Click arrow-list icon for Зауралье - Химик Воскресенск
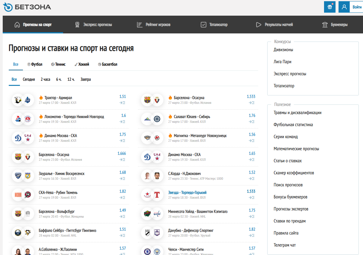Screen dimensions: 363x255 pyautogui.click(x=122, y=179)
